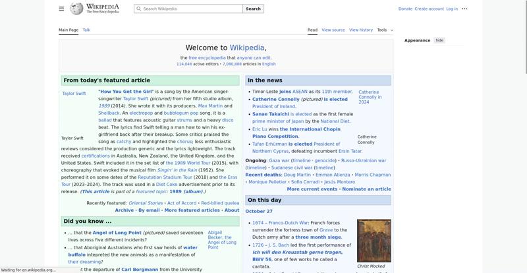Open the Max Martin article link
The width and height of the screenshot is (527, 273).
(x=210, y=106)
